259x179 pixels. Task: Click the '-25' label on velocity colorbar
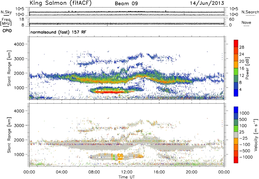[x=243, y=138]
